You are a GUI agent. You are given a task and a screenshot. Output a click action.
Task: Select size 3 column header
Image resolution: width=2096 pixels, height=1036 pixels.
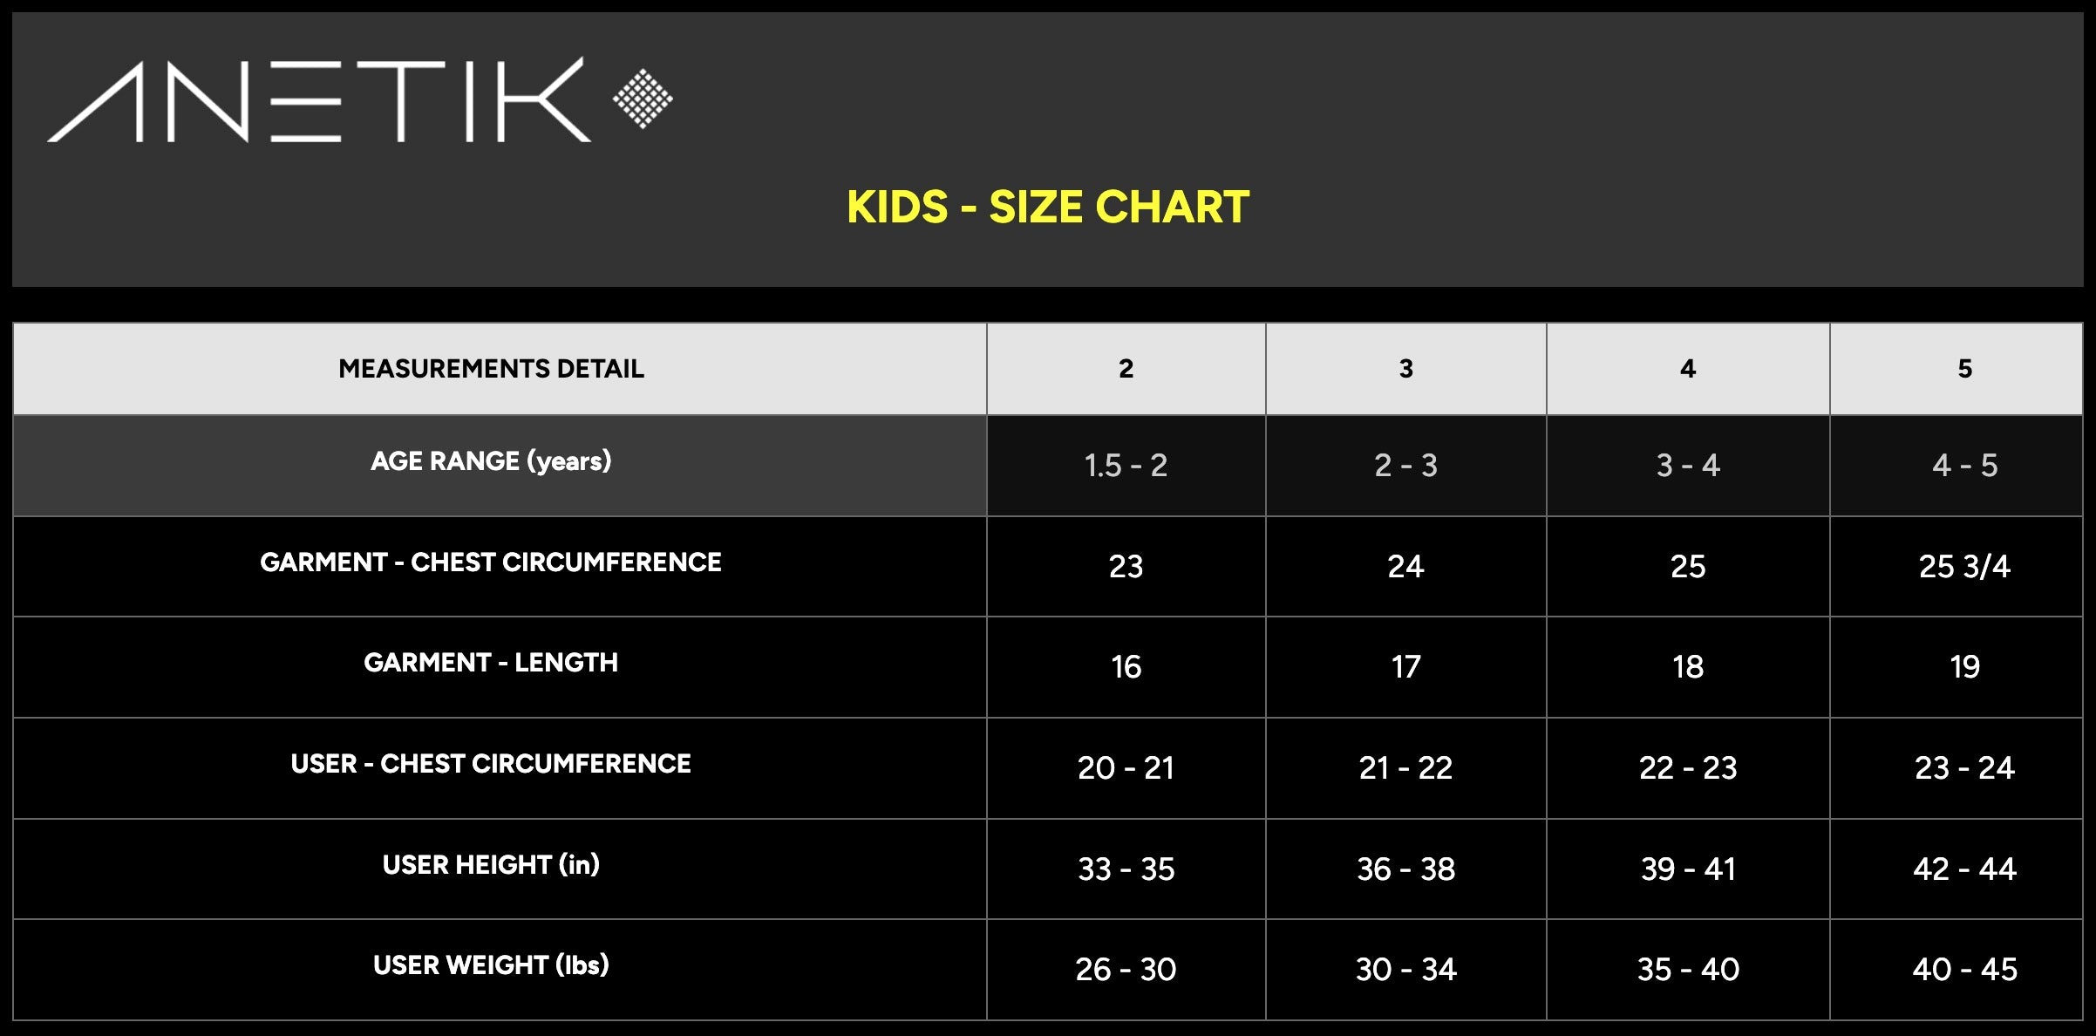tap(1406, 369)
